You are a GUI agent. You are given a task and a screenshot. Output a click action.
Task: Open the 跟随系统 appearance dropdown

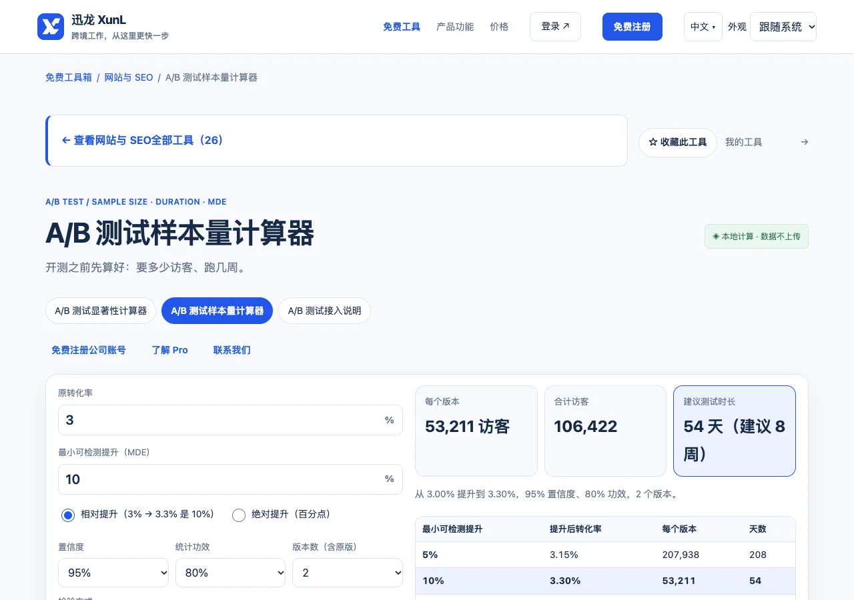pos(783,27)
